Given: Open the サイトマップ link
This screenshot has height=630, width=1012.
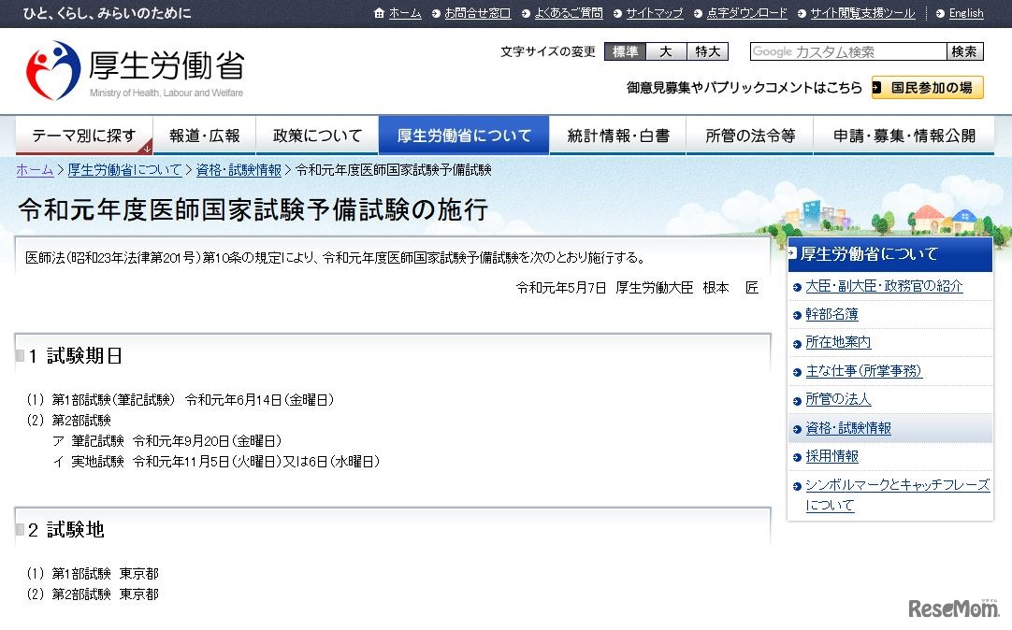Looking at the screenshot, I should 655,13.
